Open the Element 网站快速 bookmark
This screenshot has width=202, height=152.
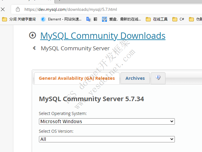(x=61, y=19)
